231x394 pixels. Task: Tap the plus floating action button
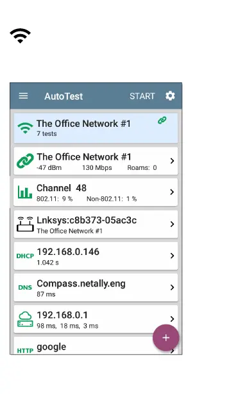tap(166, 338)
